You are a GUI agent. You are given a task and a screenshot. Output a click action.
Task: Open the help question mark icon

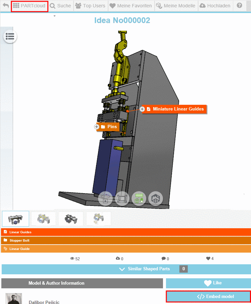240,5
